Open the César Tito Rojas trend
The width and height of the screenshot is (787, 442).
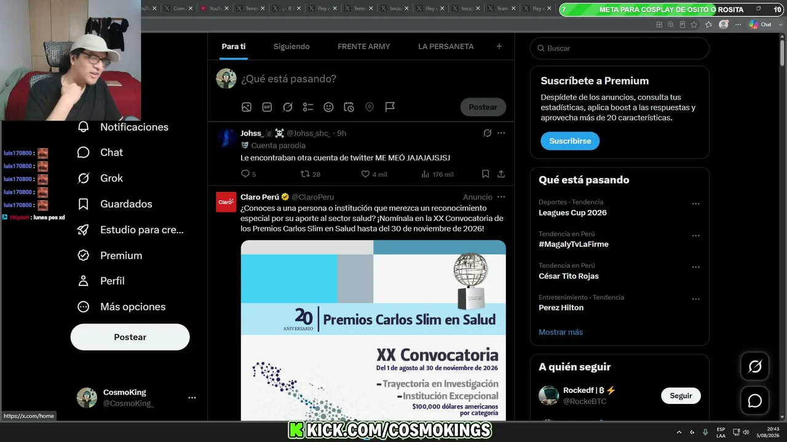[x=569, y=276]
